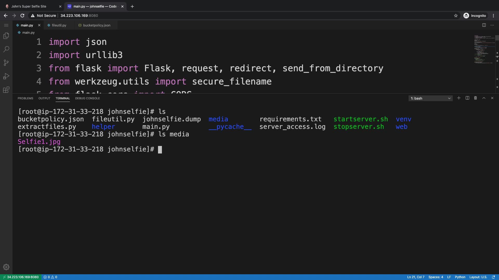Open the Manage gear settings icon
This screenshot has height=280, width=499.
pos(6,267)
